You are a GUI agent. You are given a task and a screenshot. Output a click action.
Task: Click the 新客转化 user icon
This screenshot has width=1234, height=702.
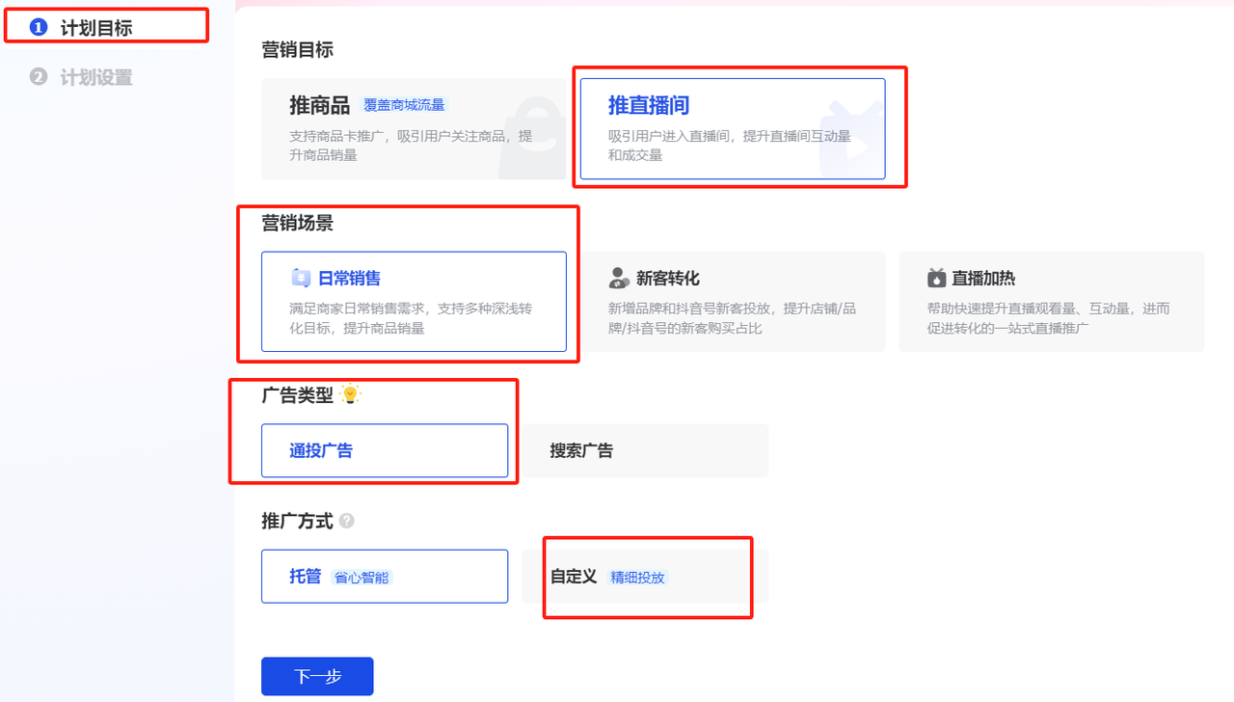click(x=619, y=279)
